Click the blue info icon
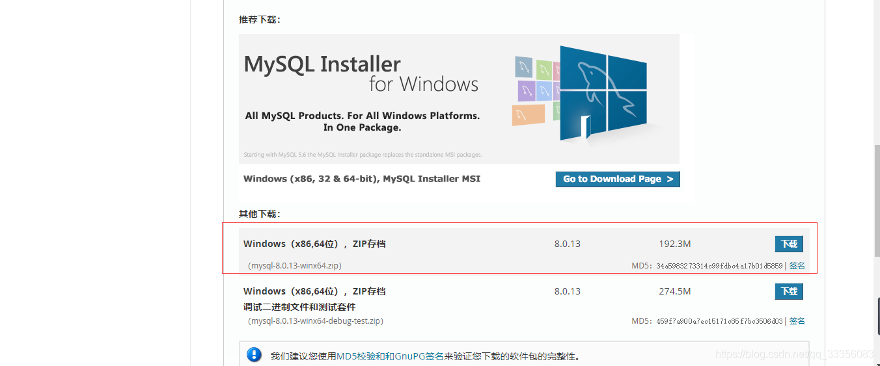Viewport: 880px width, 366px height. pyautogui.click(x=254, y=355)
